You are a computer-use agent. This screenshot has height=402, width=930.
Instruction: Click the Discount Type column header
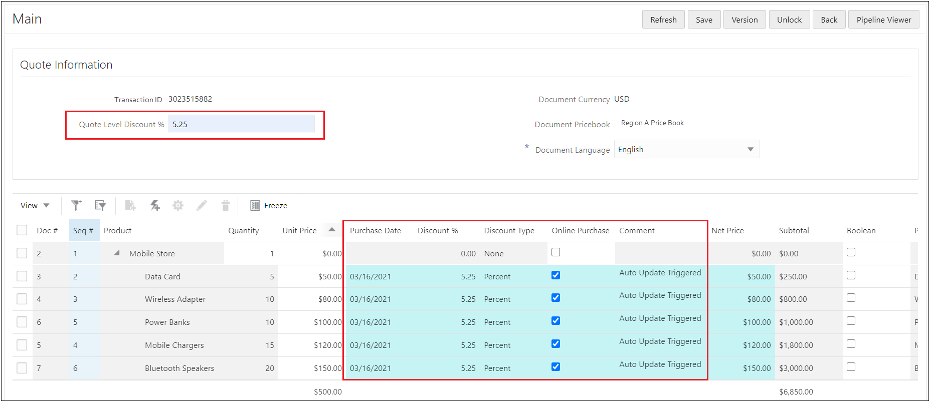click(x=509, y=230)
